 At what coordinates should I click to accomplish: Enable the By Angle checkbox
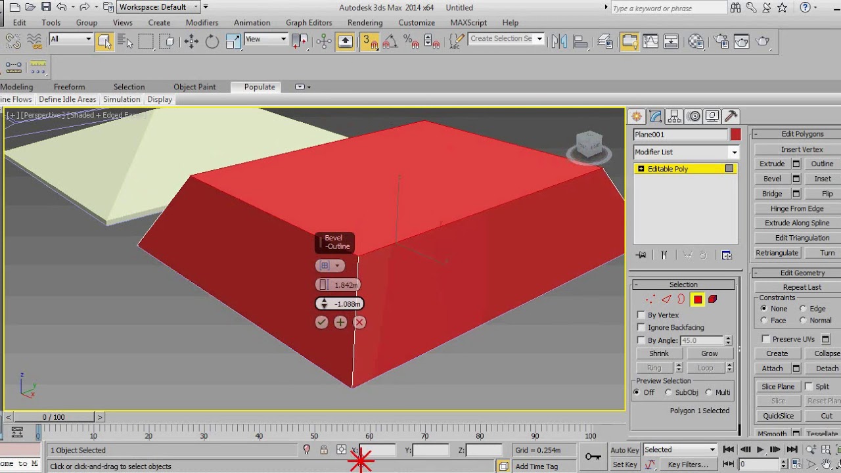[641, 340]
